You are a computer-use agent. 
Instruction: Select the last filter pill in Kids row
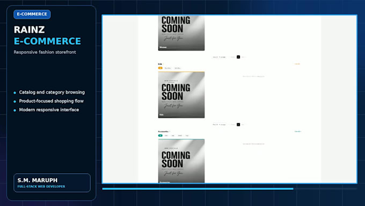[177, 68]
